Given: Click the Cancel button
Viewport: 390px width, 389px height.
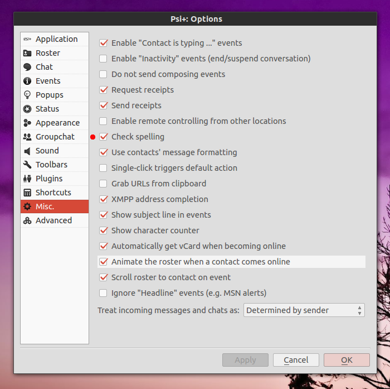Looking at the screenshot, I should tap(296, 360).
